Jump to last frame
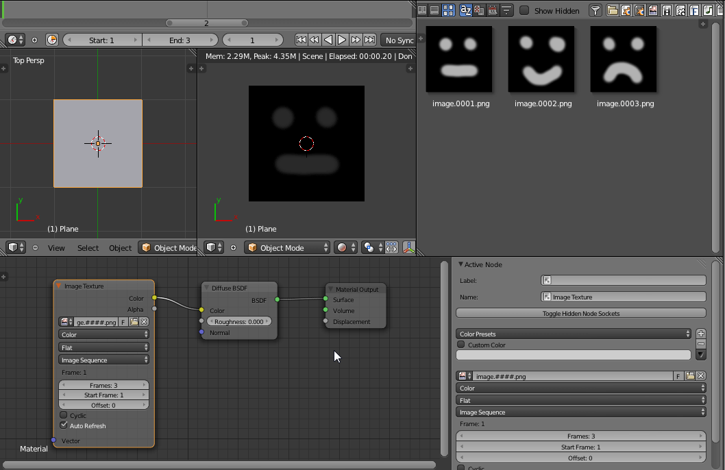The width and height of the screenshot is (725, 470). pos(369,40)
